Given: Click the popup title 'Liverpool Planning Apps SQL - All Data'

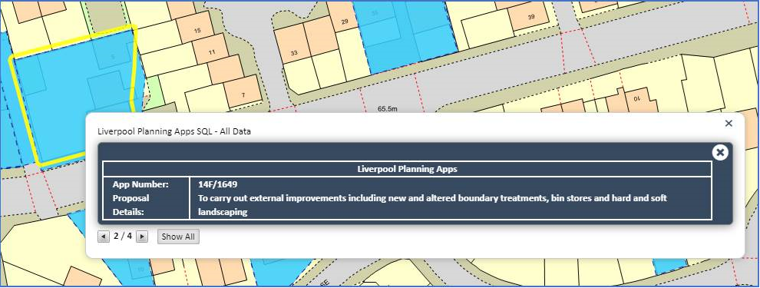Looking at the screenshot, I should click(x=174, y=131).
